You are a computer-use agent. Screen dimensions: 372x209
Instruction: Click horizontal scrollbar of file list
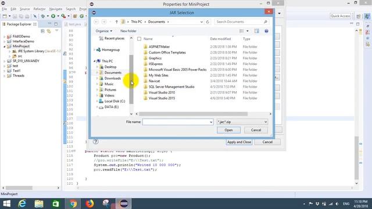point(193,114)
